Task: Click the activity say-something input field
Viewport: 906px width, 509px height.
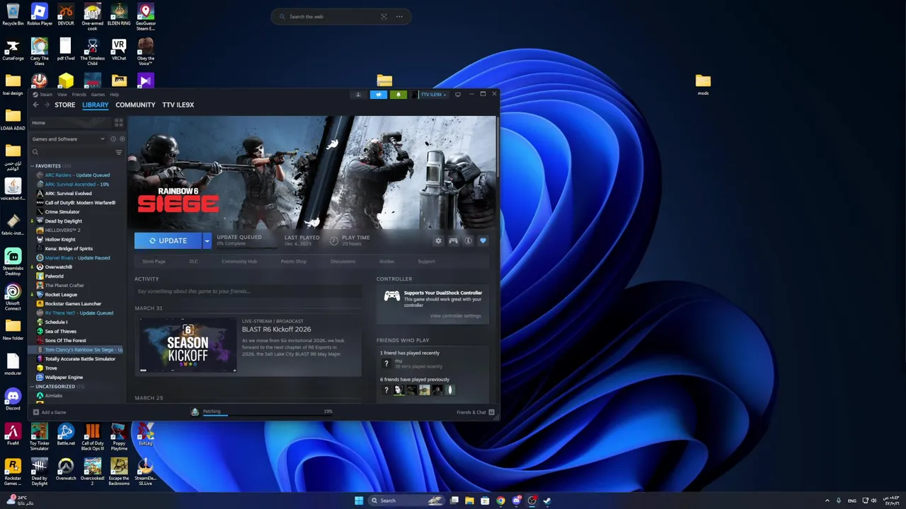Action: coord(248,291)
